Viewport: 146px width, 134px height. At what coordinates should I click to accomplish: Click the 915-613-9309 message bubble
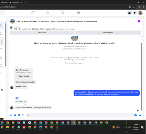[x=21, y=102]
